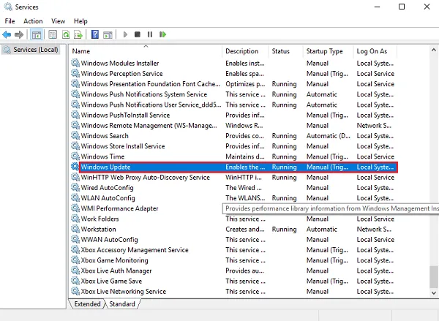The image size is (439, 321).
Task: Open Help via blue question mark icon
Action: (x=94, y=34)
